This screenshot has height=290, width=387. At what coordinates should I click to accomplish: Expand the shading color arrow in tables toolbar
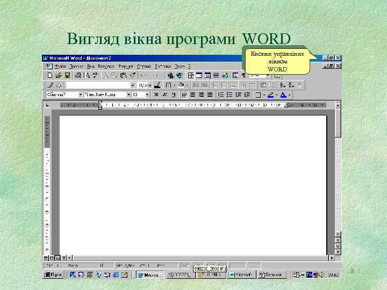(187, 85)
